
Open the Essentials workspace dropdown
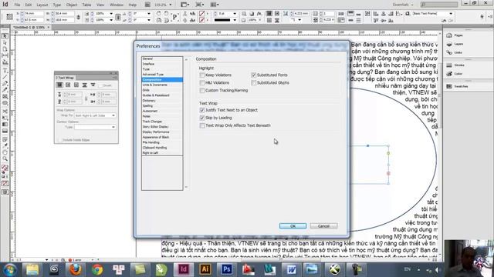[x=403, y=5]
